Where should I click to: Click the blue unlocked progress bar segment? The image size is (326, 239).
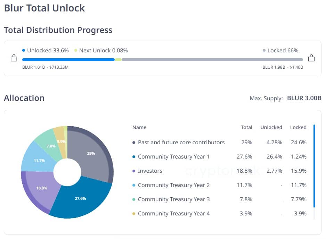[68, 60]
